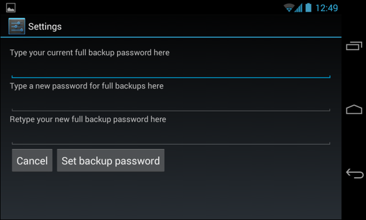This screenshot has height=220, width=366.
Task: Tap the 'Retype your new full backup password here' label
Action: (x=88, y=120)
